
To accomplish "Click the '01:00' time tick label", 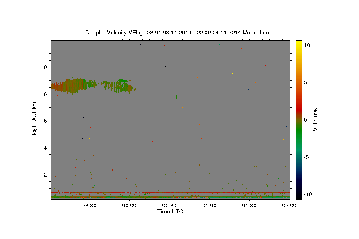I will (x=209, y=206).
